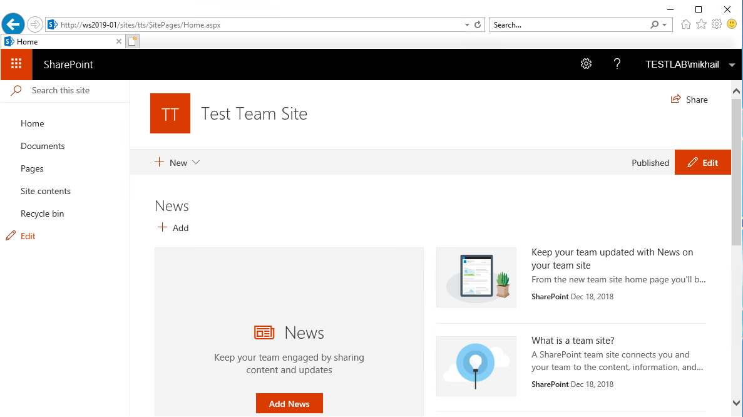
Task: Click the SharePoint icon in the address bar
Action: (x=53, y=24)
